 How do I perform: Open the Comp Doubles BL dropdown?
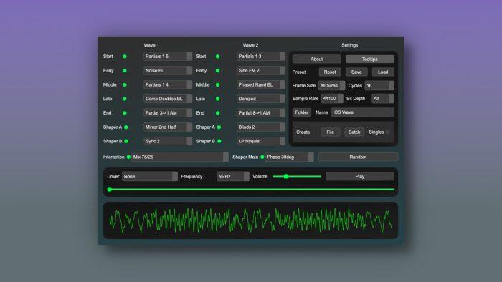[168, 99]
